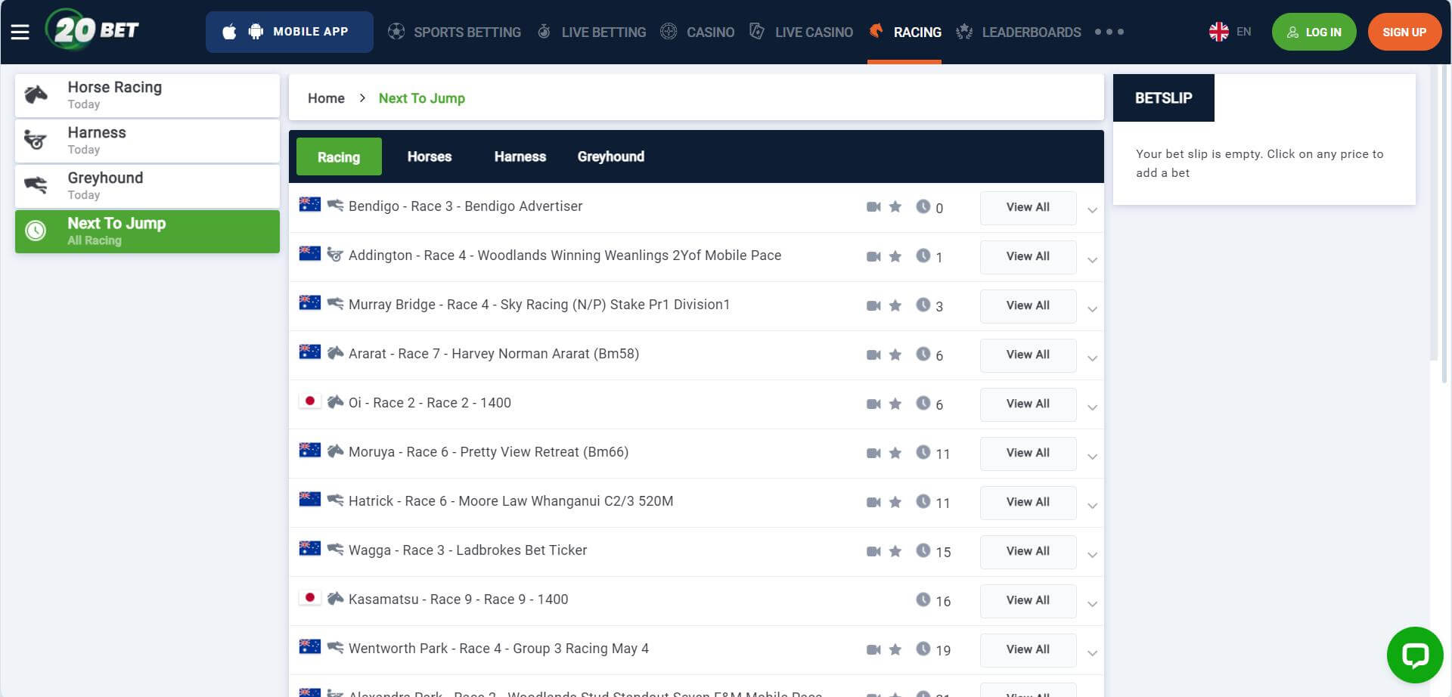Expand Kasamatsu Race 9 chevron
The image size is (1452, 697).
pos(1092,604)
